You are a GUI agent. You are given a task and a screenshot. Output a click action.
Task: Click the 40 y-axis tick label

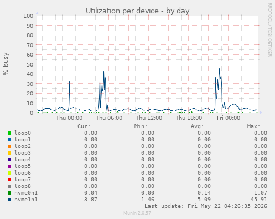tap(30, 74)
